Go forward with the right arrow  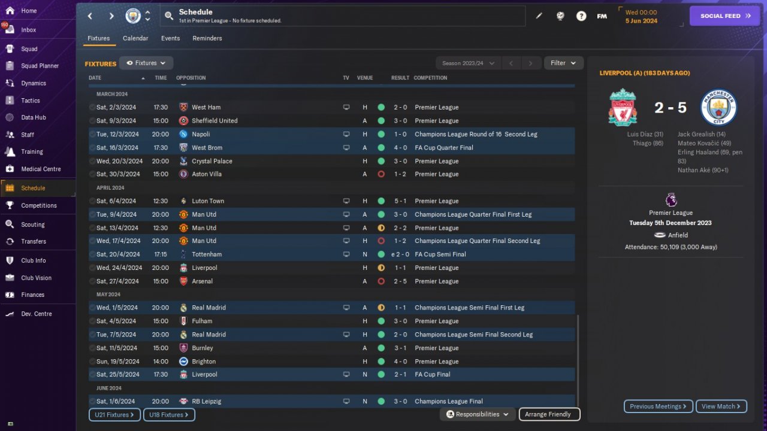tap(111, 16)
